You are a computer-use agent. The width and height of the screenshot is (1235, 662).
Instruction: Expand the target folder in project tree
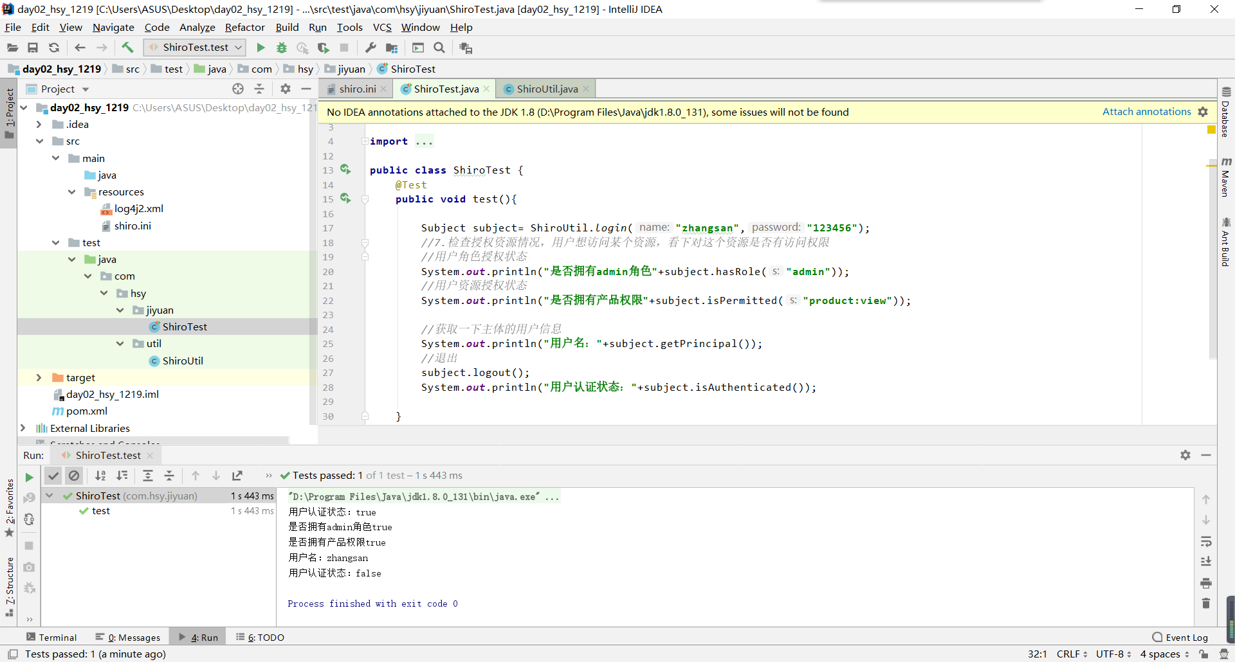point(39,377)
